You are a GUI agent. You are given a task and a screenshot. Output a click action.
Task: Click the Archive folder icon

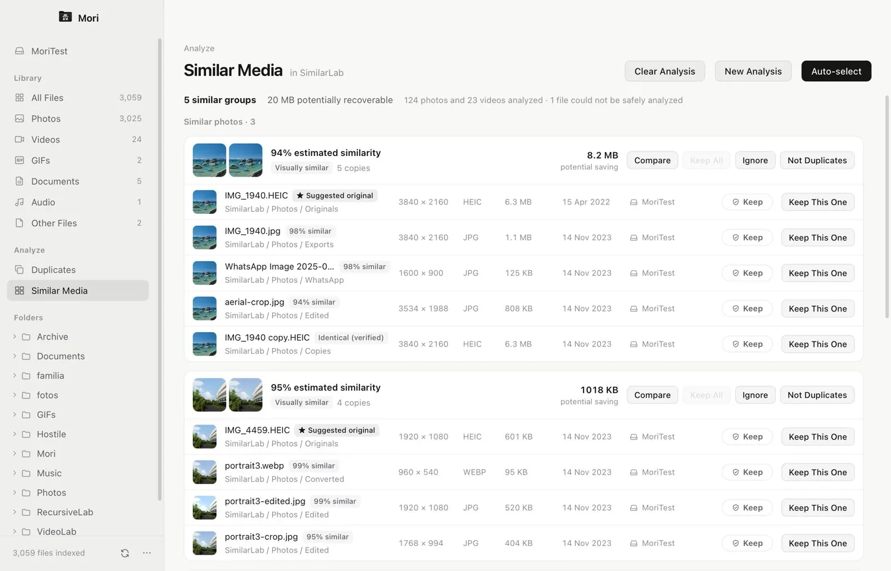pyautogui.click(x=26, y=337)
